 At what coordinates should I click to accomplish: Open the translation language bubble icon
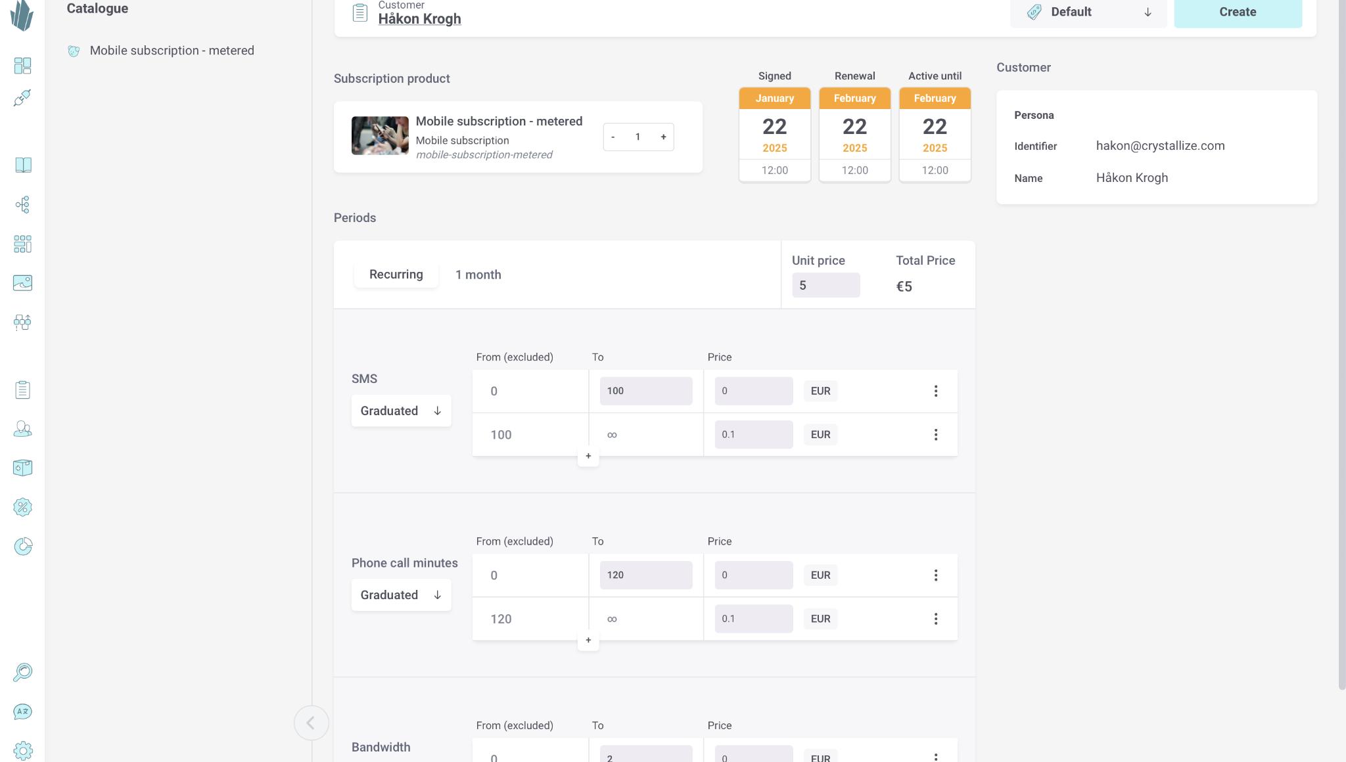(x=22, y=711)
